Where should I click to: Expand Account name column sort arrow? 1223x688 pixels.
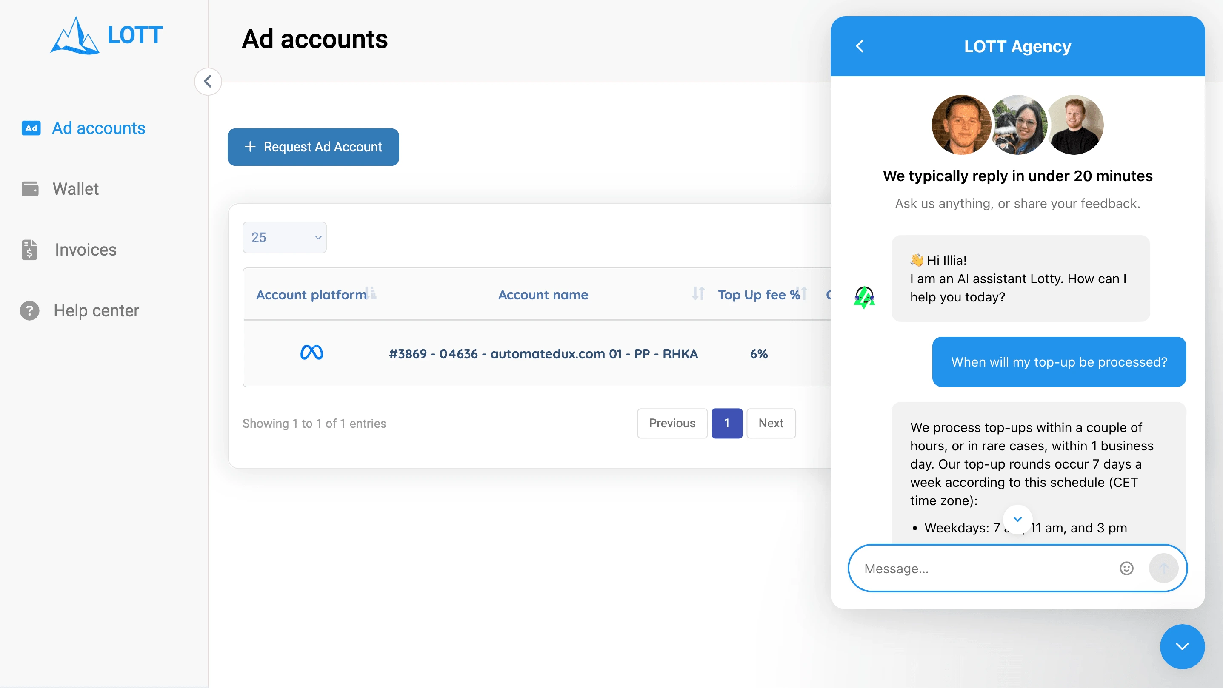click(697, 294)
